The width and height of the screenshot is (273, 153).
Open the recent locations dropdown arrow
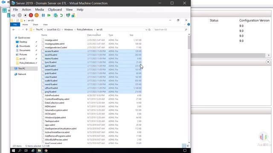coord(23,30)
